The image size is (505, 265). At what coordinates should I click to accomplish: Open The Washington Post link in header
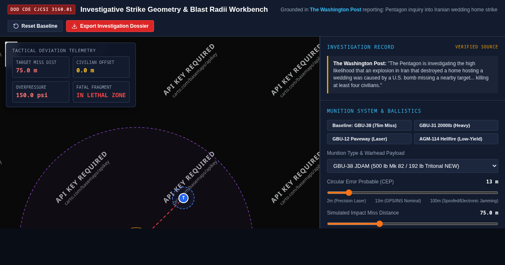pos(335,10)
